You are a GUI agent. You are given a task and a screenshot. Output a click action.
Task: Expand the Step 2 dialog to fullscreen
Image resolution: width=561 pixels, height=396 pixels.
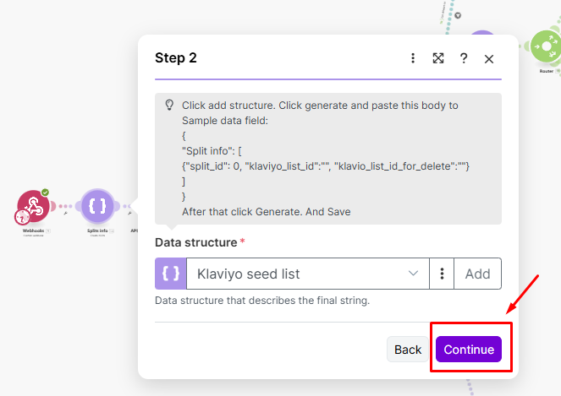(x=438, y=58)
